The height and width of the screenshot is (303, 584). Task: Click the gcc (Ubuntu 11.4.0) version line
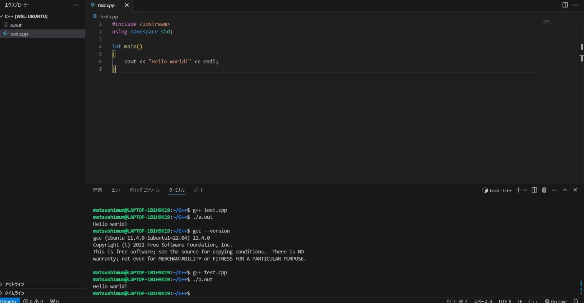coord(151,238)
